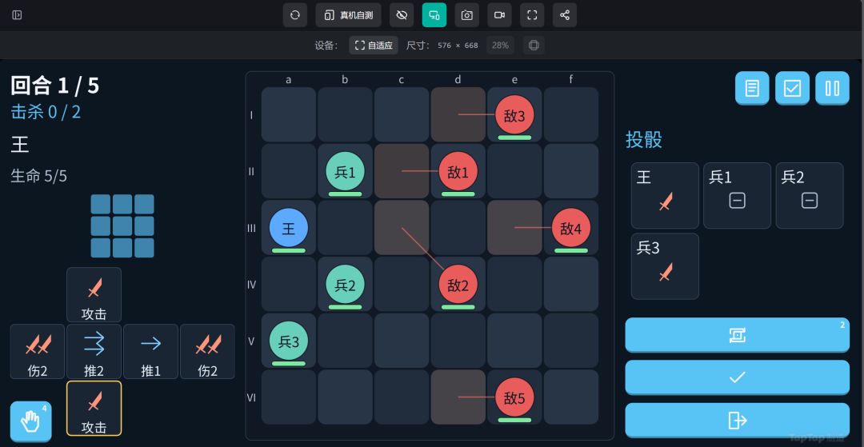Select the 兵3 dice card
The image size is (864, 447).
pyautogui.click(x=665, y=266)
